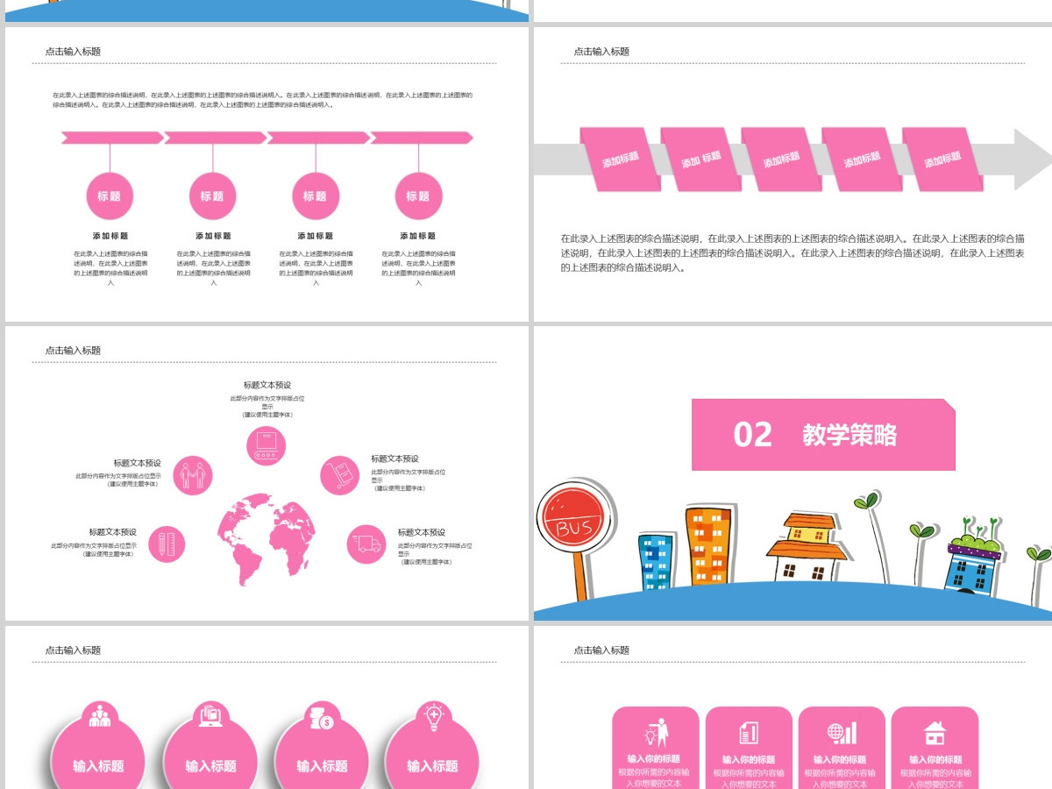The width and height of the screenshot is (1052, 789).
Task: Click the white house icon on pink card
Action: [x=935, y=733]
